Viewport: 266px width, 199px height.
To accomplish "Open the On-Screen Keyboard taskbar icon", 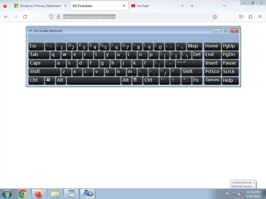I will (x=88, y=194).
